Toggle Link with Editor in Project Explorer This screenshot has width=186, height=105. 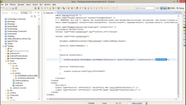click(35, 16)
